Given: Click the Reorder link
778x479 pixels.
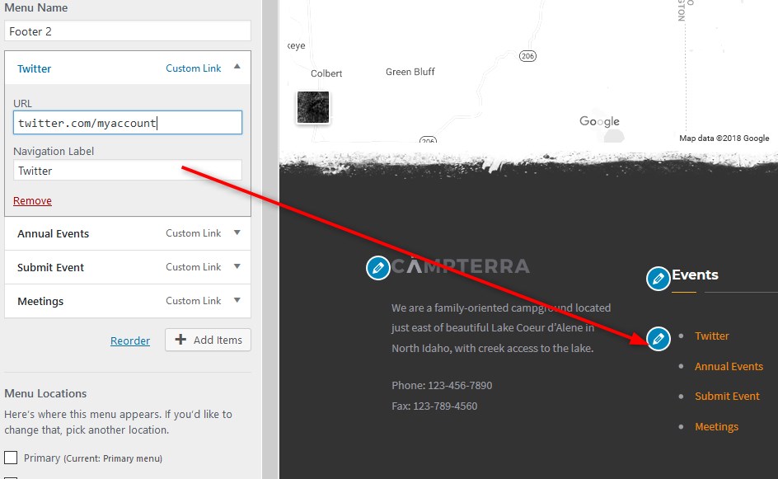Looking at the screenshot, I should coord(130,340).
